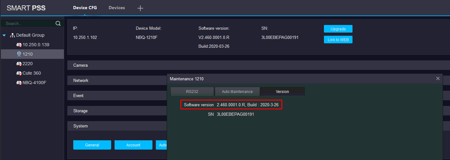Click the NBQ-4100F device icon
This screenshot has width=450, height=160.
pos(19,83)
